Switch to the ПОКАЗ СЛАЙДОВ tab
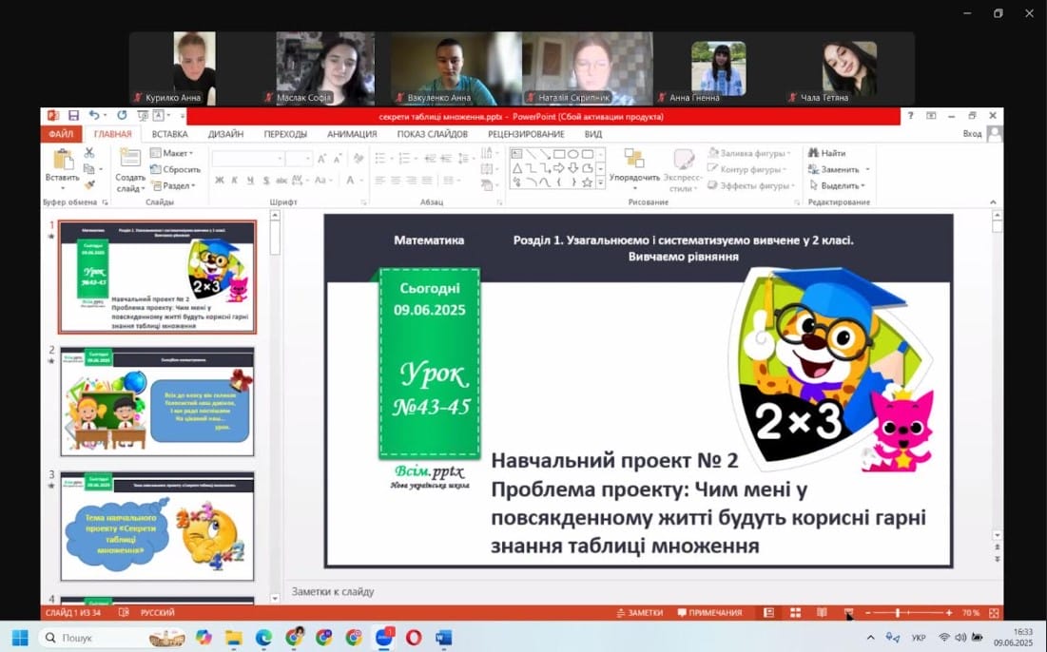 point(433,134)
